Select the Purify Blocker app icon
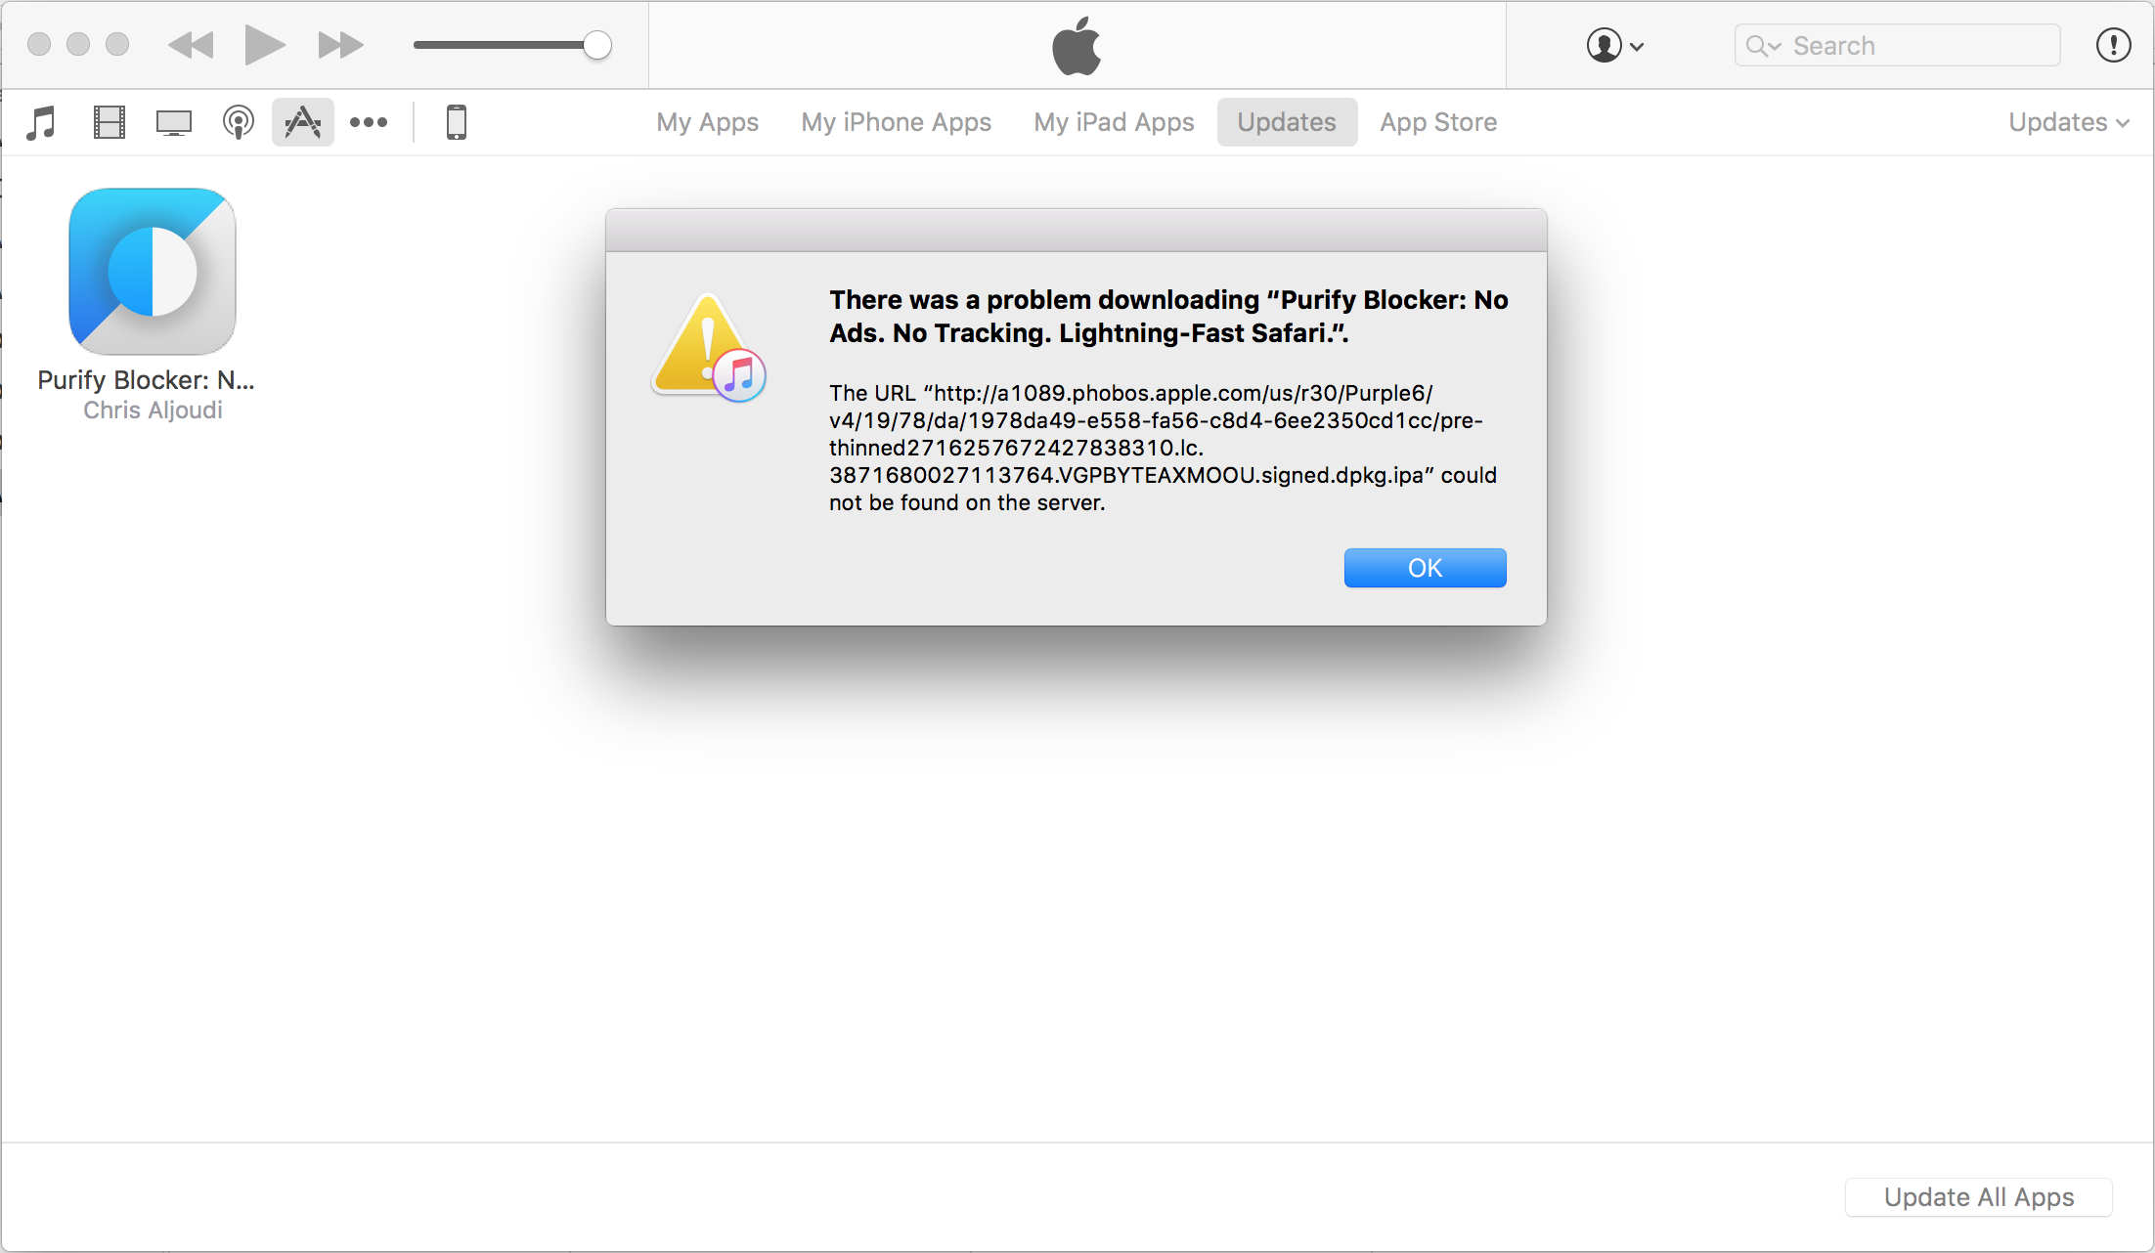This screenshot has width=2155, height=1253. (x=153, y=272)
